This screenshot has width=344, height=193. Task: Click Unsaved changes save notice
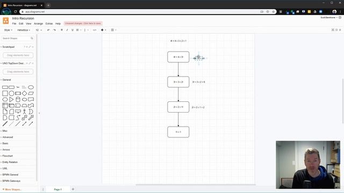coord(83,24)
